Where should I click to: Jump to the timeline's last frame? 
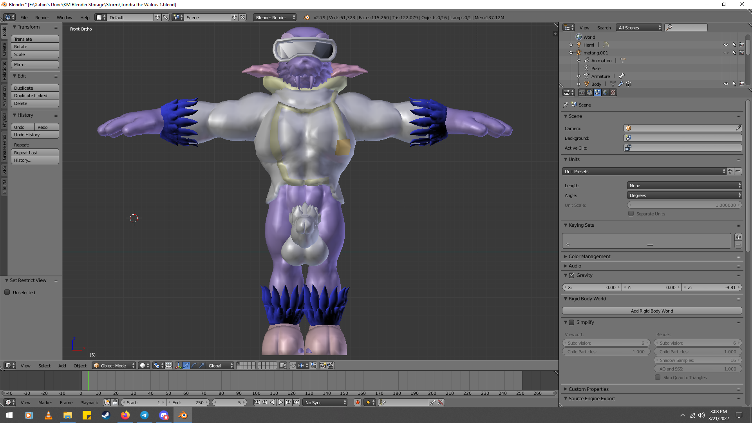(296, 402)
